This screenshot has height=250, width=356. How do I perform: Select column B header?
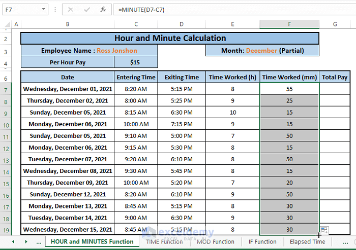click(68, 24)
